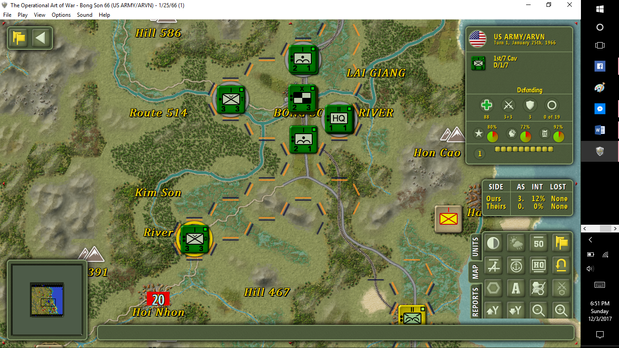Zoom in with plus magnifier button

click(561, 310)
